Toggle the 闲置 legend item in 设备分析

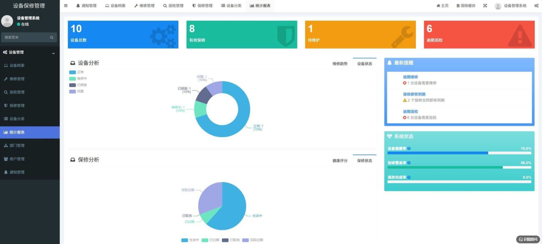click(x=77, y=91)
